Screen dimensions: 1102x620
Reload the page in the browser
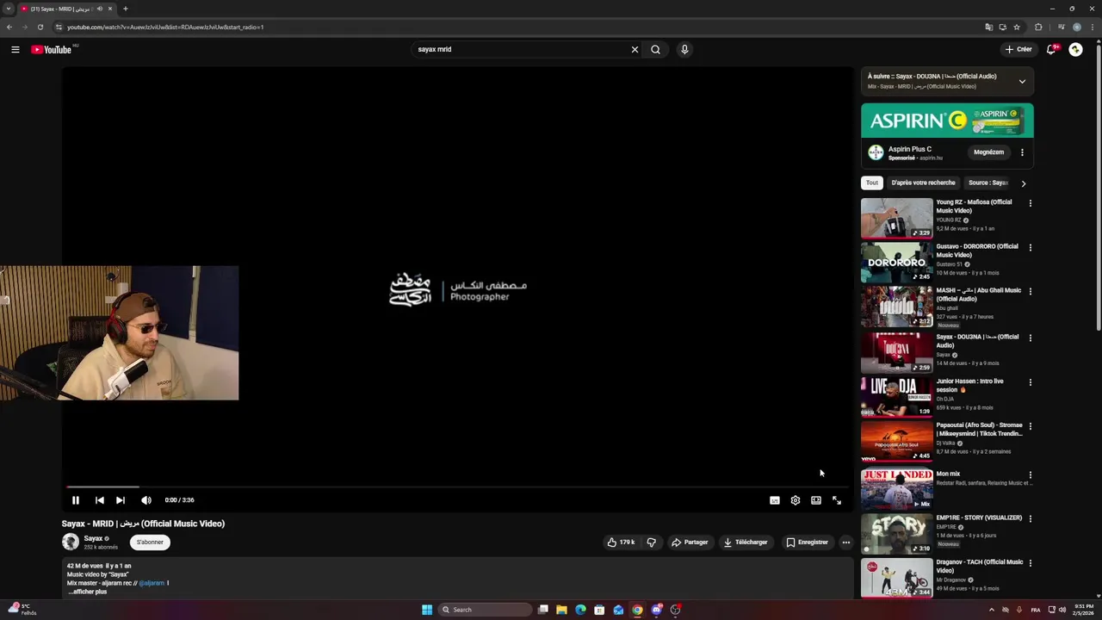click(40, 27)
